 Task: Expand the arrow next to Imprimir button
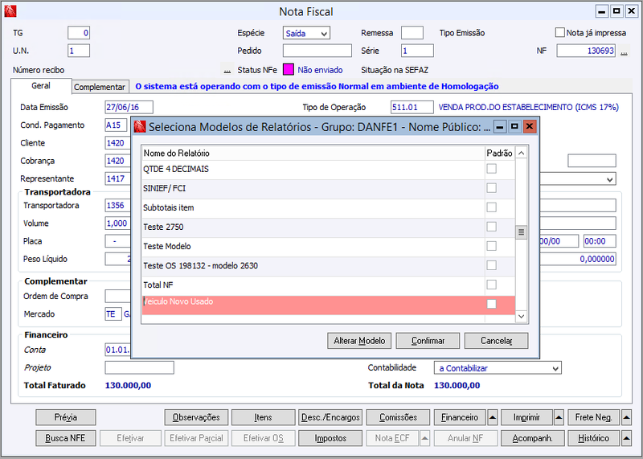click(x=559, y=417)
